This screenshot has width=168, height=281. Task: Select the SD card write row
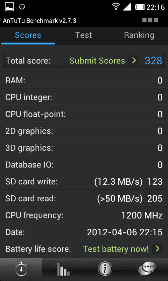click(84, 182)
